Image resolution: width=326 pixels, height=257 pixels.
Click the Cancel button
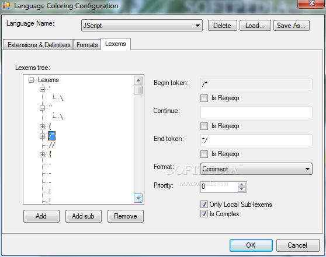297,245
